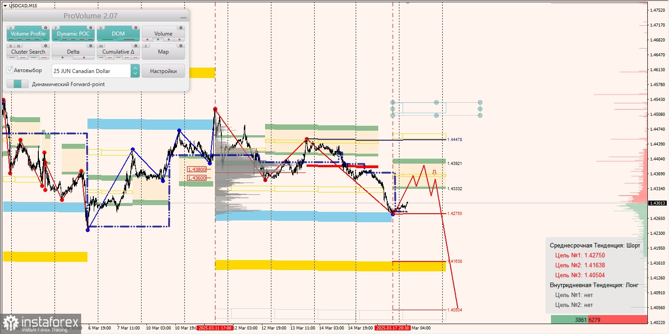
Task: Toggle Cumulative Δ indicator
Action: click(x=118, y=51)
